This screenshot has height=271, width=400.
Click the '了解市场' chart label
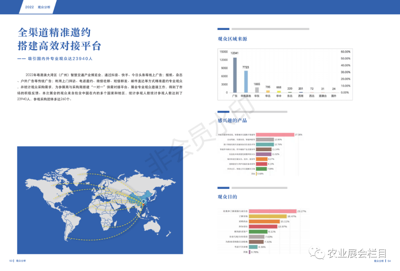pyautogui.click(x=243, y=217)
